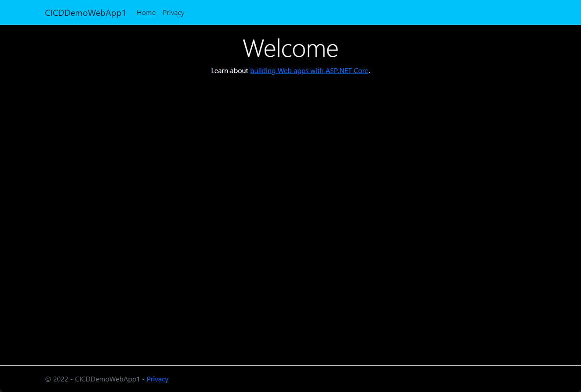Select Privacy in the top navbar
The width and height of the screenshot is (581, 392).
173,13
